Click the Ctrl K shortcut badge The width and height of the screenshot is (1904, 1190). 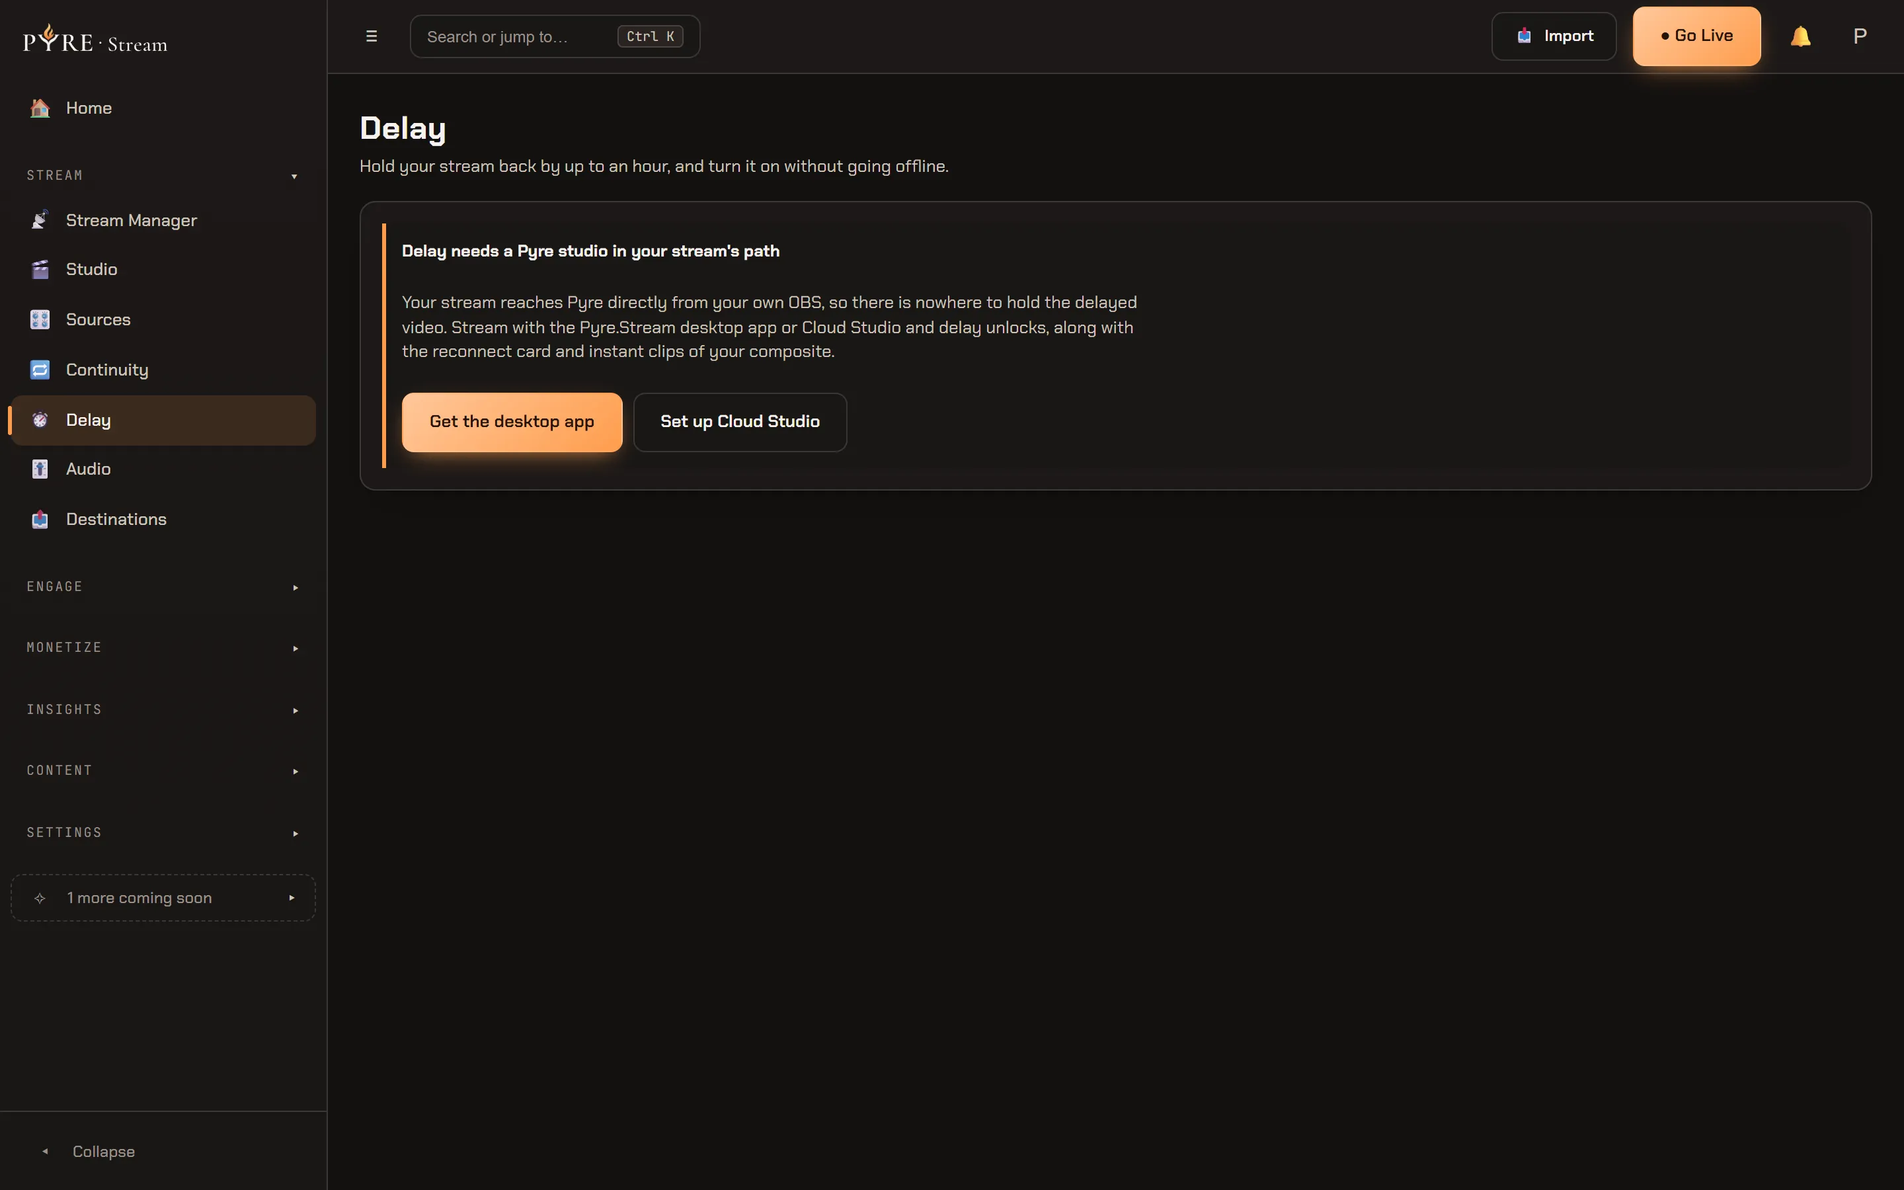[x=650, y=36]
